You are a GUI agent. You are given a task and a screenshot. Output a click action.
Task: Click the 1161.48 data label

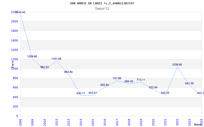[x=56, y=59]
